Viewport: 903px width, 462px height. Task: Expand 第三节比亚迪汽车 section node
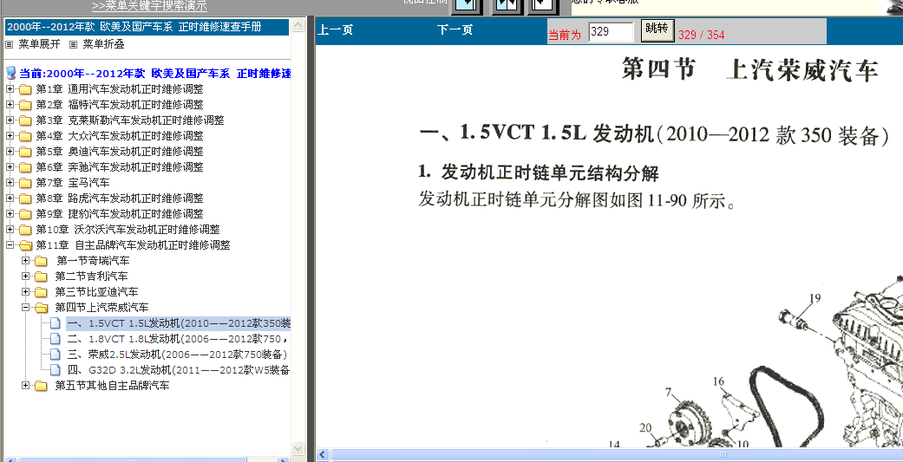coord(25,291)
